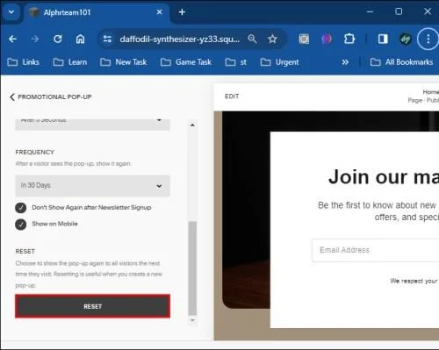Open the purple circular extension icon
The width and height of the screenshot is (439, 350).
pos(327,39)
